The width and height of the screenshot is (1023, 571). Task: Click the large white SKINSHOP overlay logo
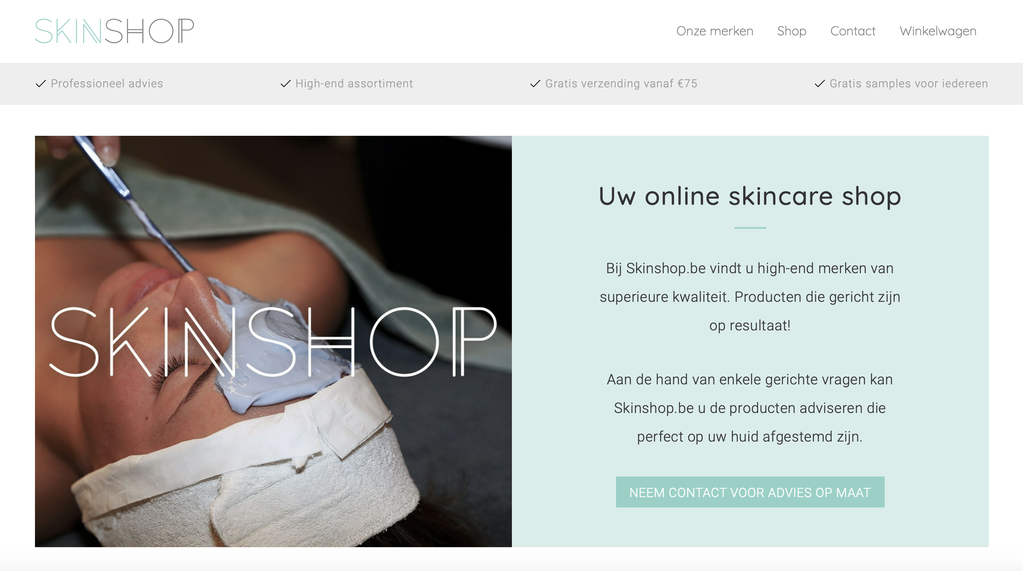273,342
